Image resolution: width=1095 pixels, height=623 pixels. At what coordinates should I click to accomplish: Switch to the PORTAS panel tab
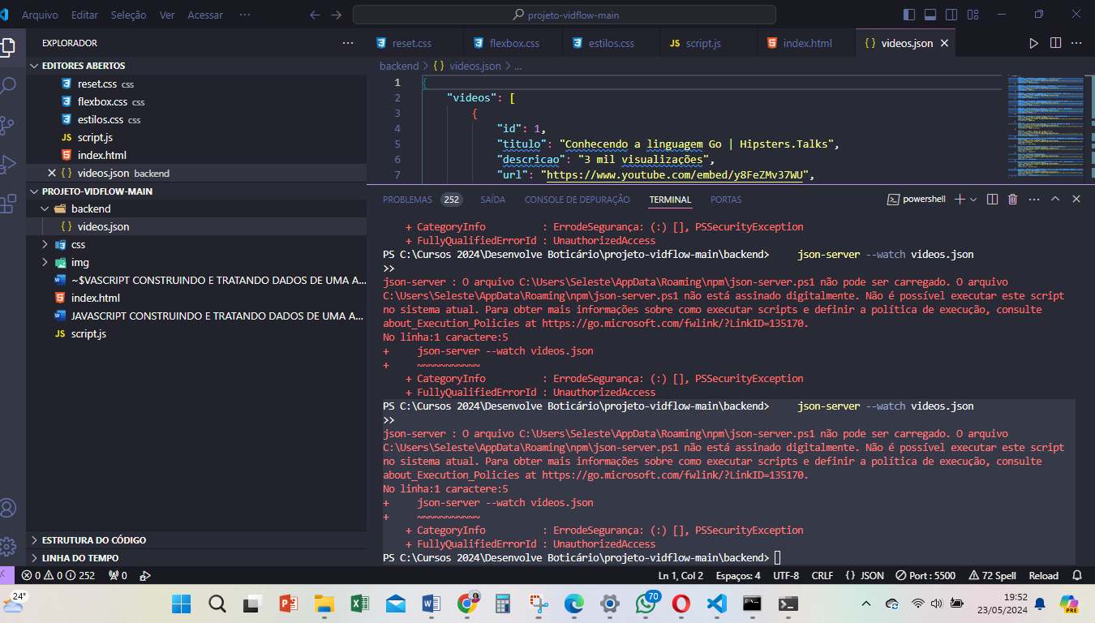[726, 200]
